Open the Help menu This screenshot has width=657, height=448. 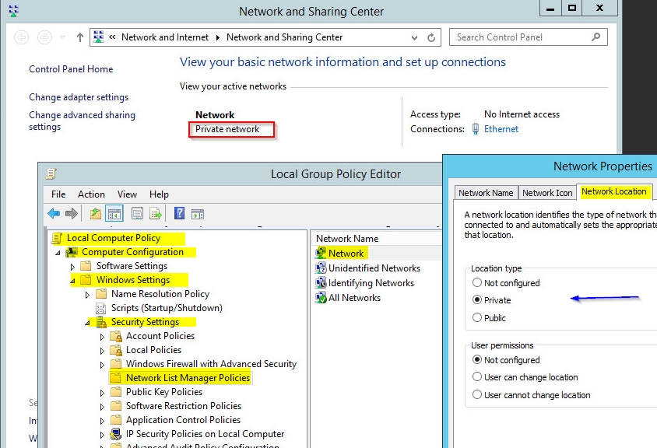159,194
